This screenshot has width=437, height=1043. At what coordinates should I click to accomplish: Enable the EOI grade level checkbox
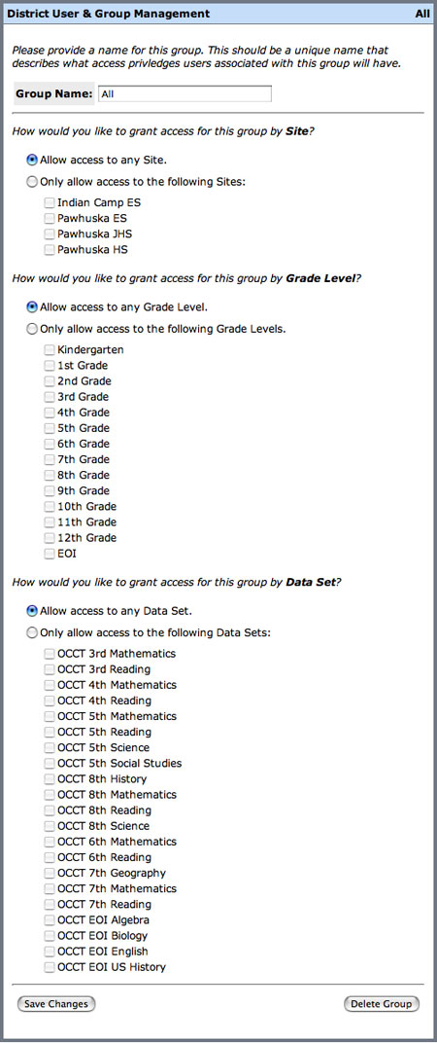point(50,554)
